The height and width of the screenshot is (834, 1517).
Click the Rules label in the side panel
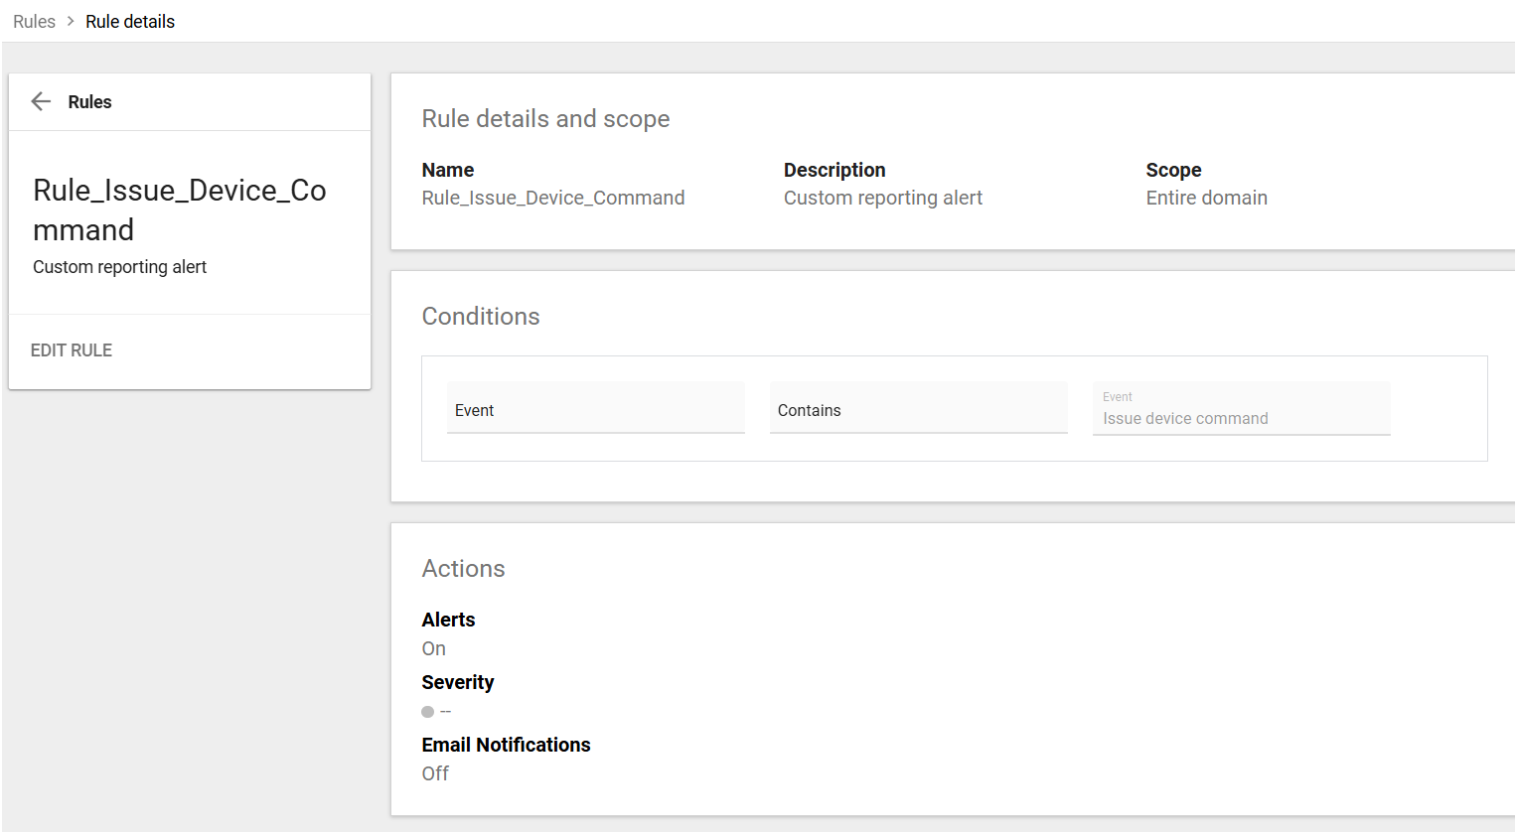[x=89, y=102]
